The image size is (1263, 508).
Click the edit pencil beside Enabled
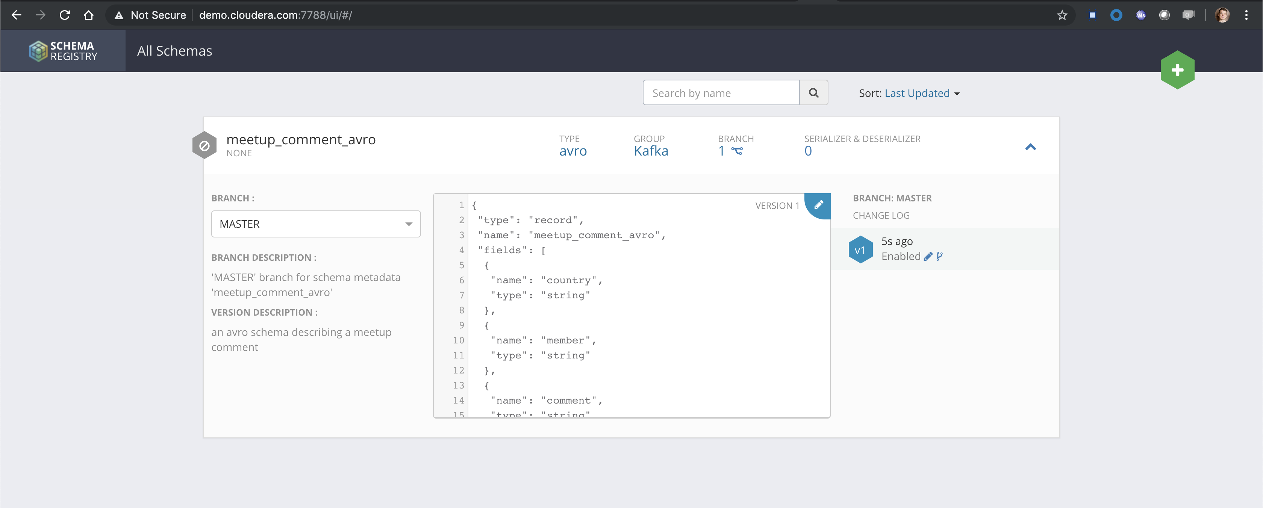point(928,256)
